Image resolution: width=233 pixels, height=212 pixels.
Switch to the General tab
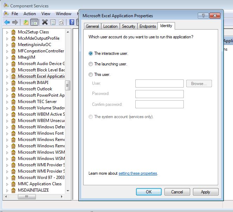coord(92,26)
